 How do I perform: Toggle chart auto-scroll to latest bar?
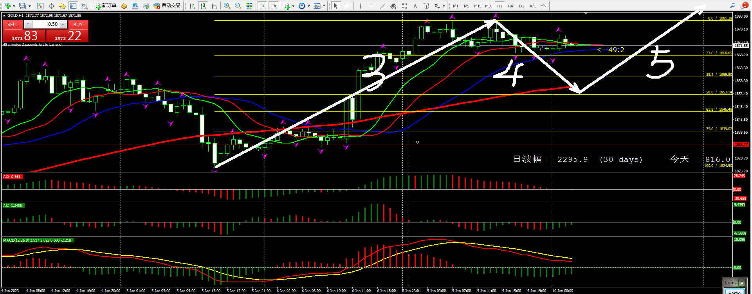263,6
